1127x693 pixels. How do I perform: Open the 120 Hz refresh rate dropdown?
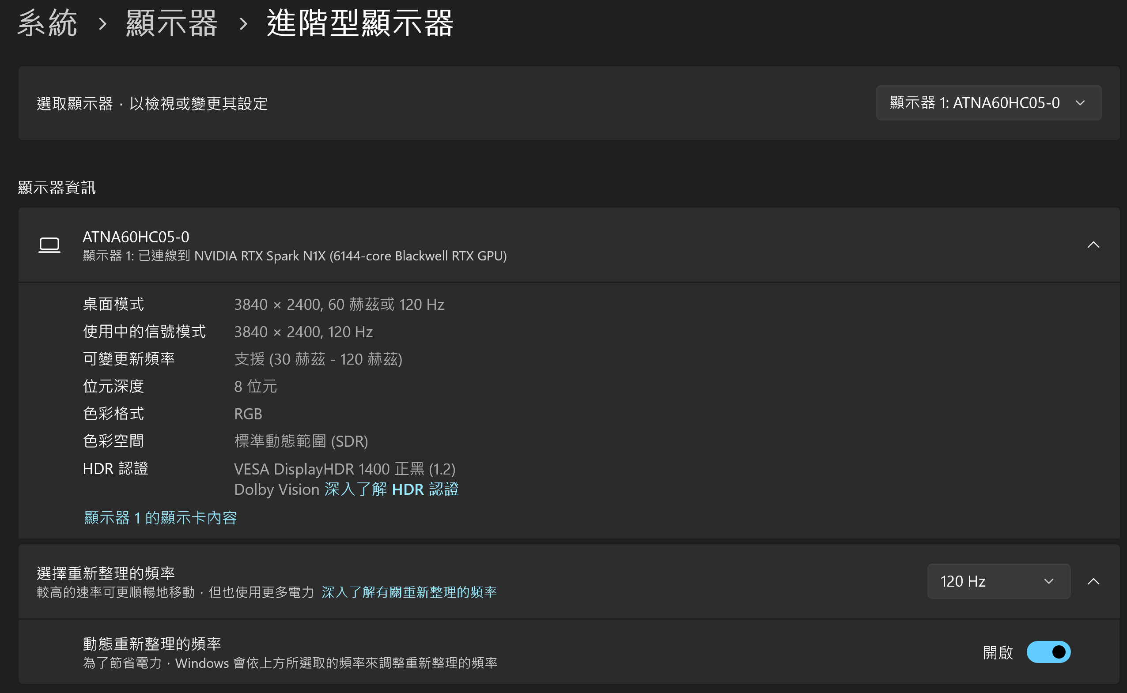[x=998, y=581]
